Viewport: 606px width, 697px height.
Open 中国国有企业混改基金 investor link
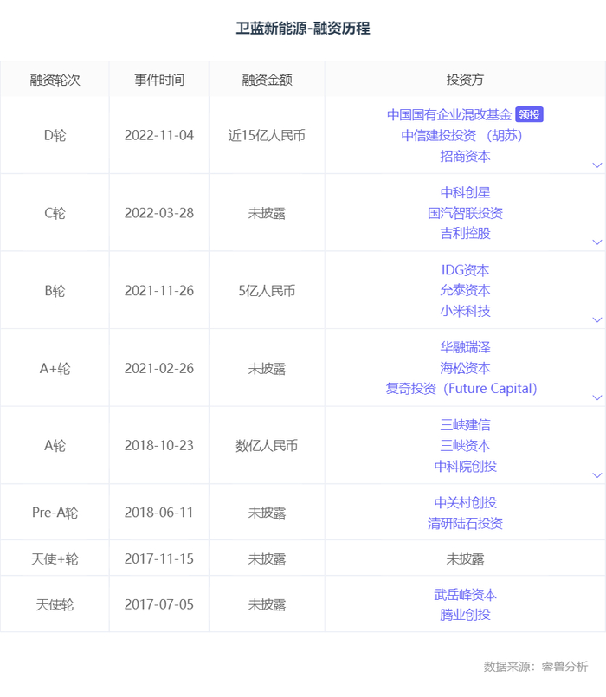tap(449, 114)
